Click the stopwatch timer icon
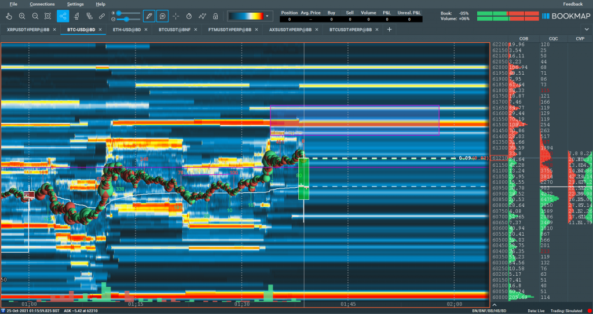This screenshot has width=593, height=314. point(189,16)
